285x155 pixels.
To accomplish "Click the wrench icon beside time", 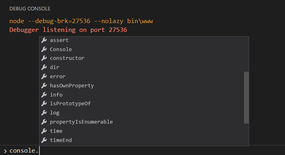I will pyautogui.click(x=44, y=131).
